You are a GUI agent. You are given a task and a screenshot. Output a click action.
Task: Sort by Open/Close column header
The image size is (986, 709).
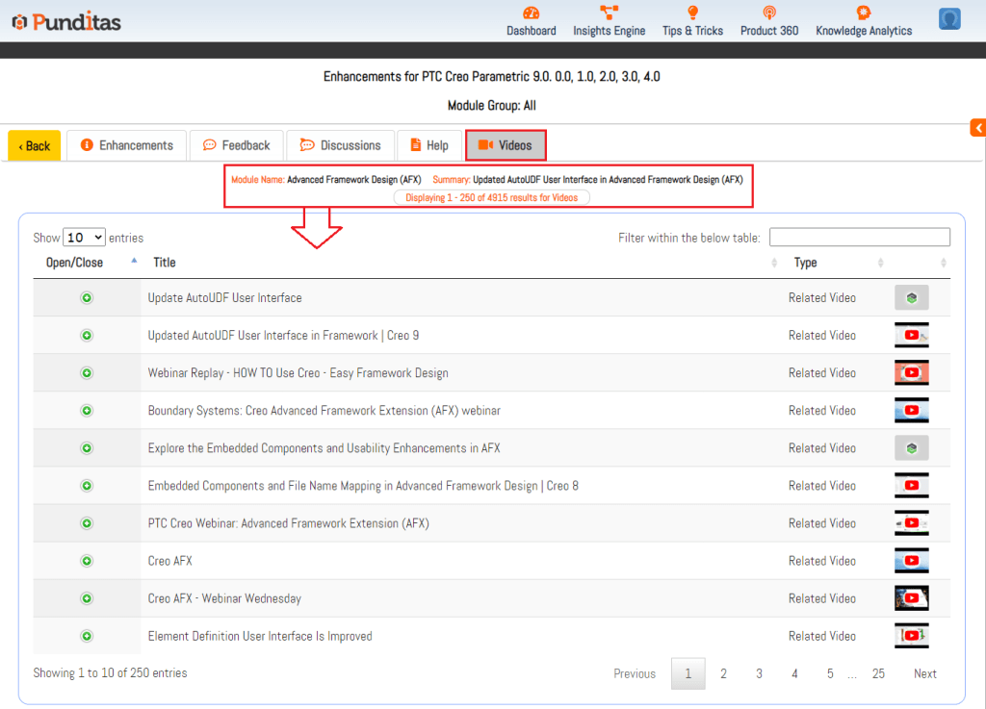[75, 263]
